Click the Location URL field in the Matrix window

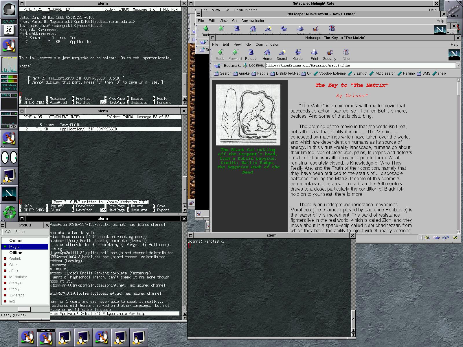[360, 65]
